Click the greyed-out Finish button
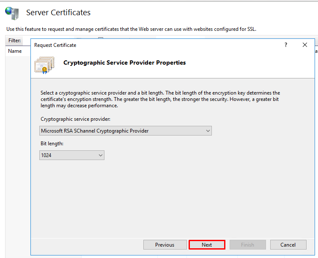This screenshot has height=258, width=318. click(248, 245)
